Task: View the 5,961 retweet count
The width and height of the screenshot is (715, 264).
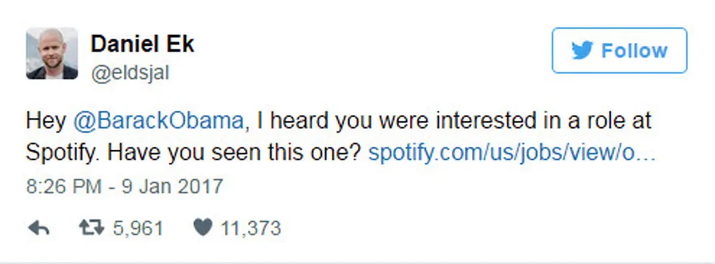Action: pyautogui.click(x=138, y=228)
